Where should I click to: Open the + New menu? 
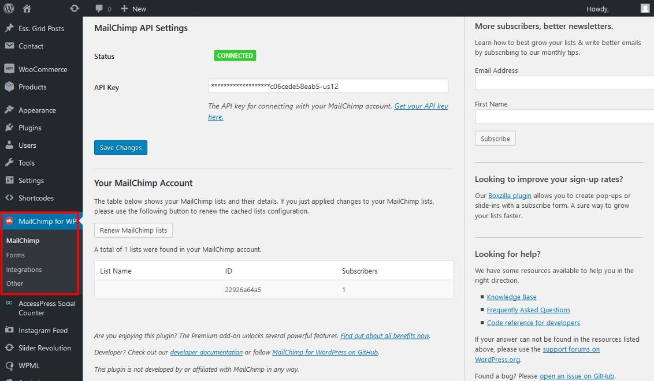pyautogui.click(x=133, y=9)
